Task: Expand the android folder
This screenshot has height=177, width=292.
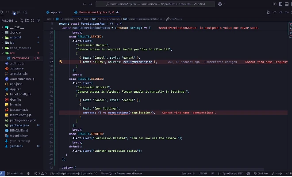Action: tap(15, 38)
